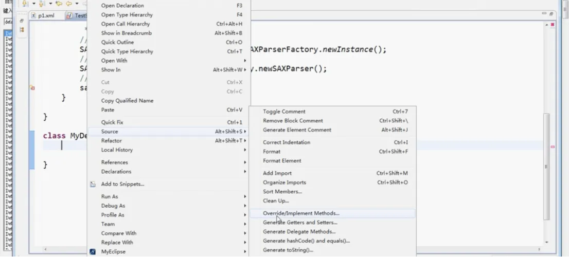Viewport: 569px width, 257px height.
Task: Open the Compare With submenu
Action: [x=169, y=233]
